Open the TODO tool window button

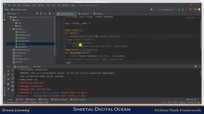20,99
